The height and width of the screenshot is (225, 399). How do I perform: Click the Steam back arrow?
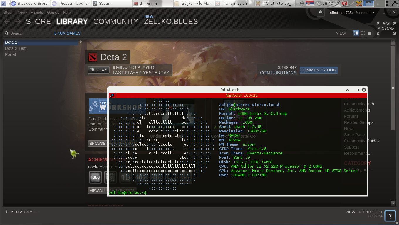pyautogui.click(x=7, y=22)
